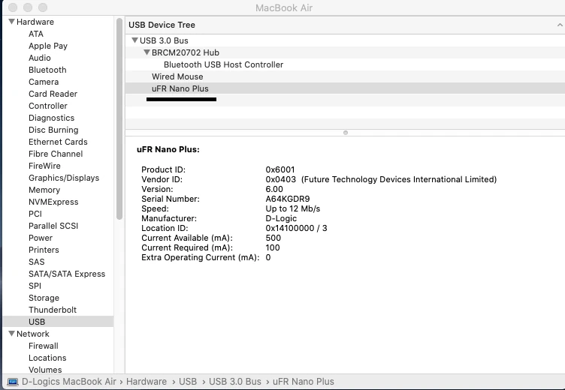
Task: Open the Power section in the sidebar
Action: click(41, 238)
